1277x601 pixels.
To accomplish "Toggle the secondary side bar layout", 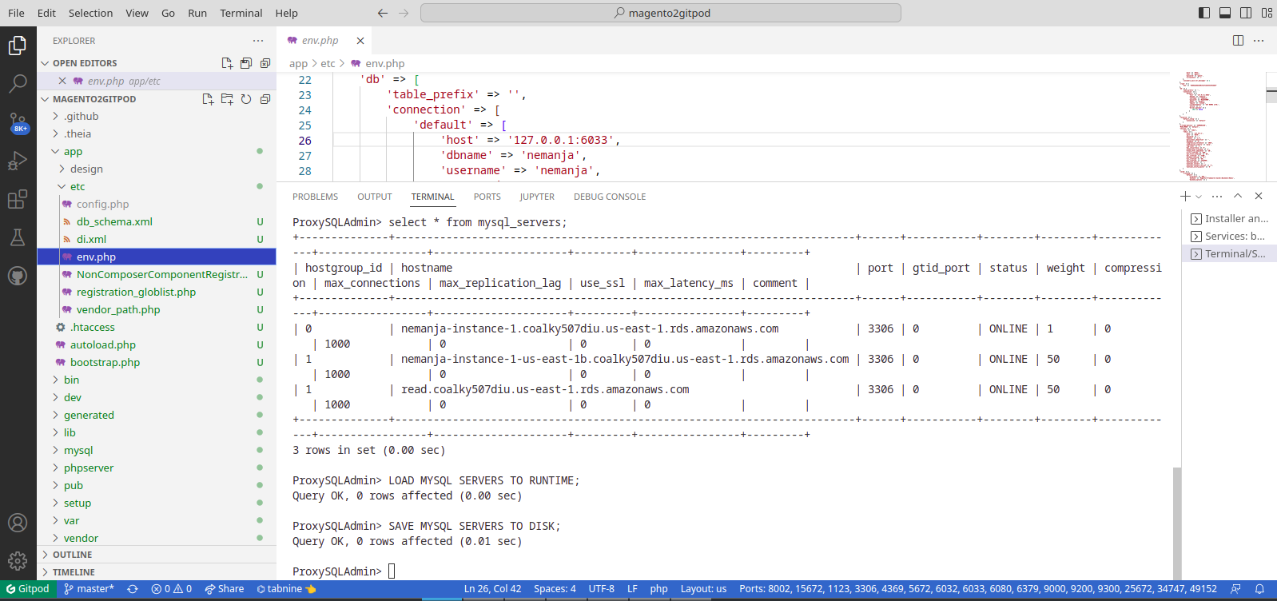I will (1246, 13).
